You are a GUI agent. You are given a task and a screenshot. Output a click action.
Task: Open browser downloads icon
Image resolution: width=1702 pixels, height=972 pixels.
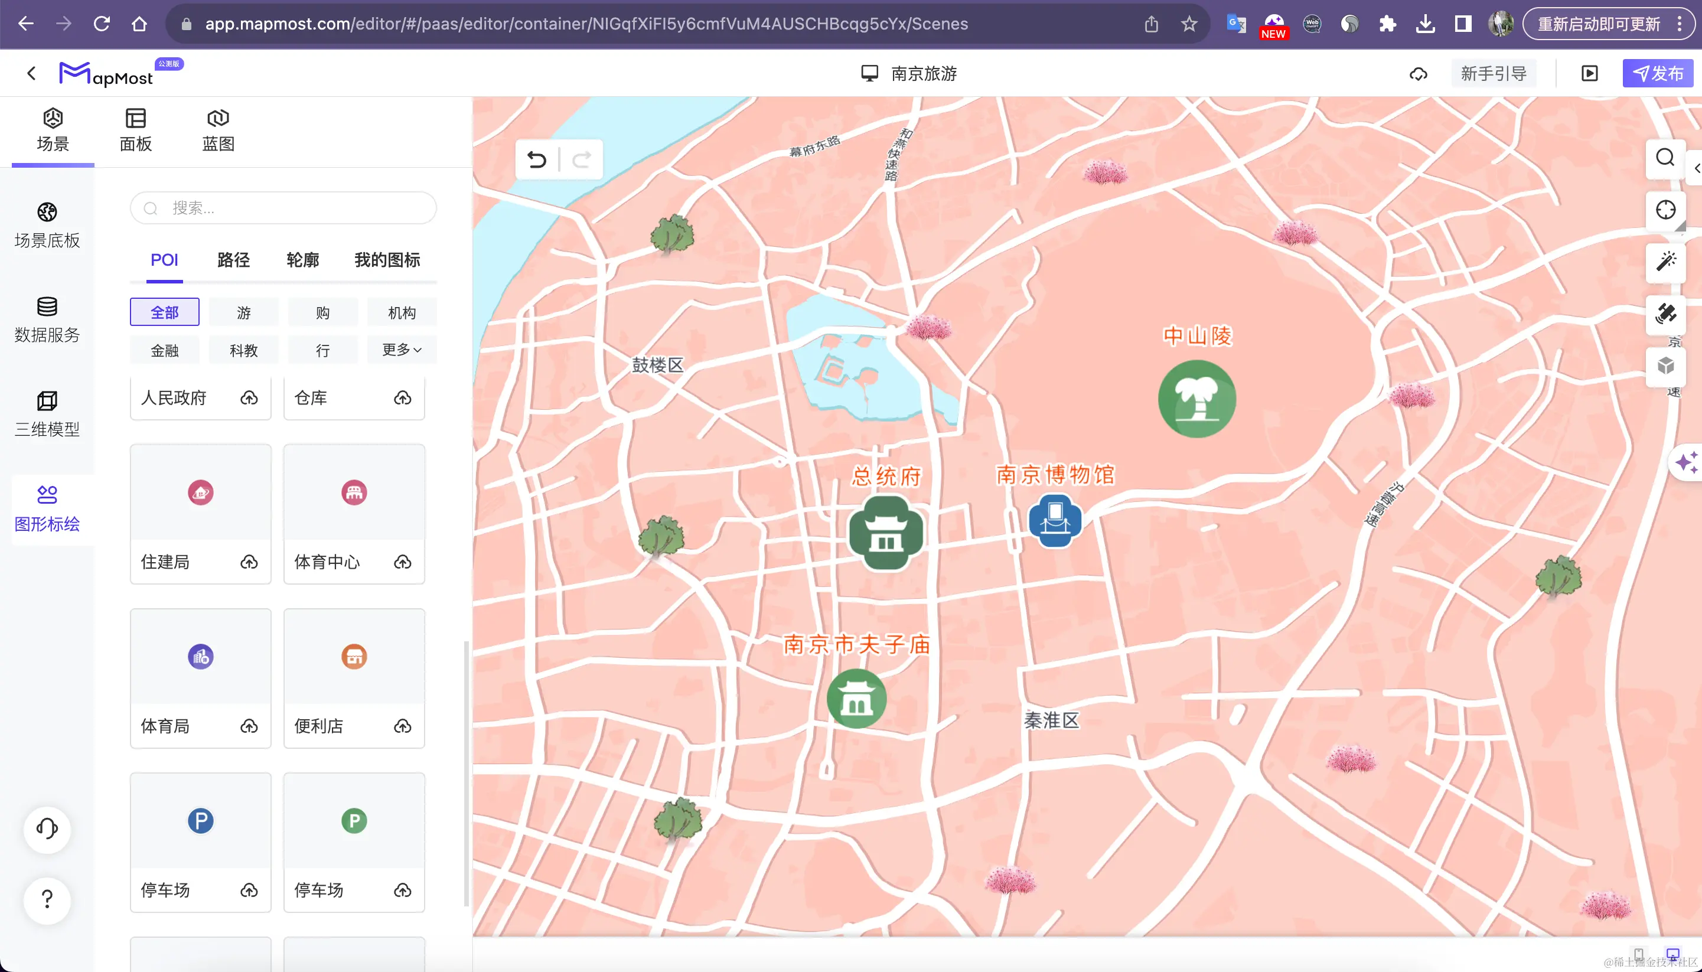tap(1425, 24)
